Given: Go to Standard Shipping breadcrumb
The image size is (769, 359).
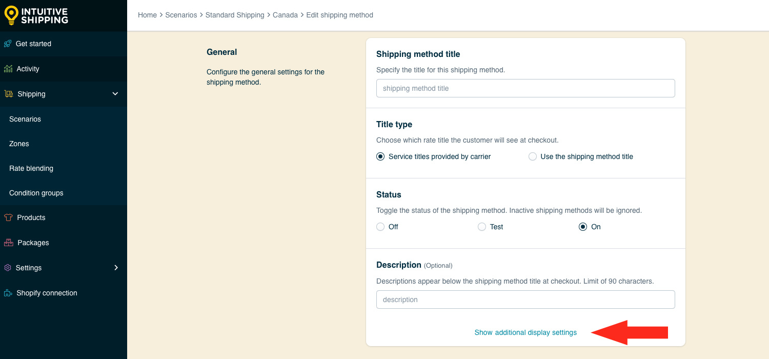Looking at the screenshot, I should click(235, 15).
